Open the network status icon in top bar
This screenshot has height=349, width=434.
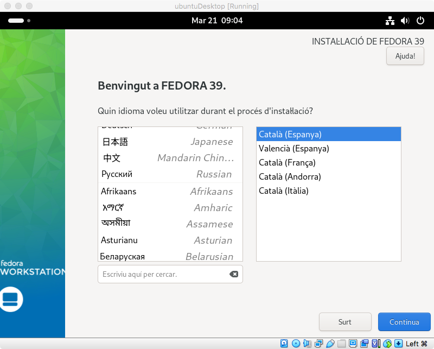click(x=390, y=21)
